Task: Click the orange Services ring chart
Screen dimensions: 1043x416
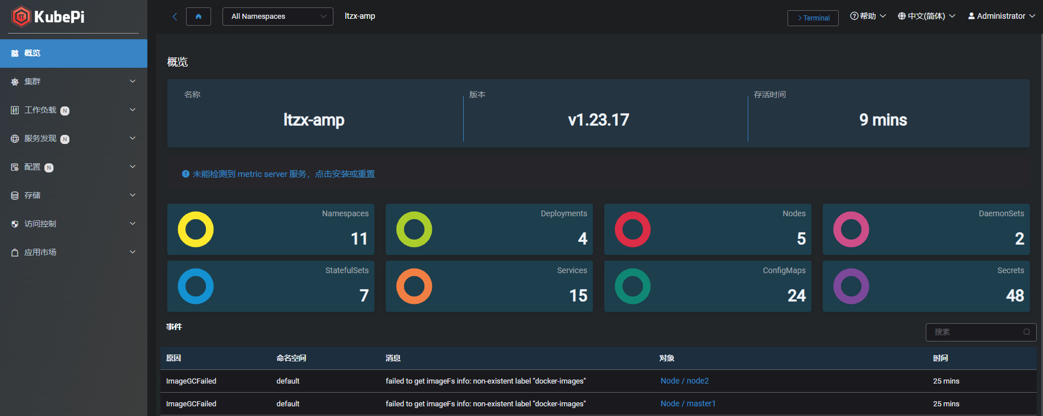Action: point(414,286)
